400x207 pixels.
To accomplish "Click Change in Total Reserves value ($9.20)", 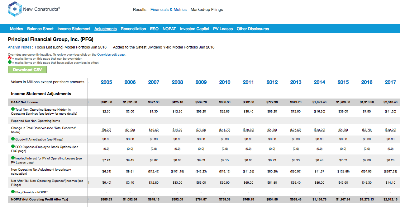I will (106, 130).
